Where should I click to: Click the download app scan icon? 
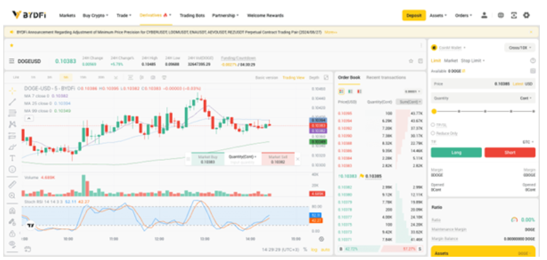coord(513,16)
